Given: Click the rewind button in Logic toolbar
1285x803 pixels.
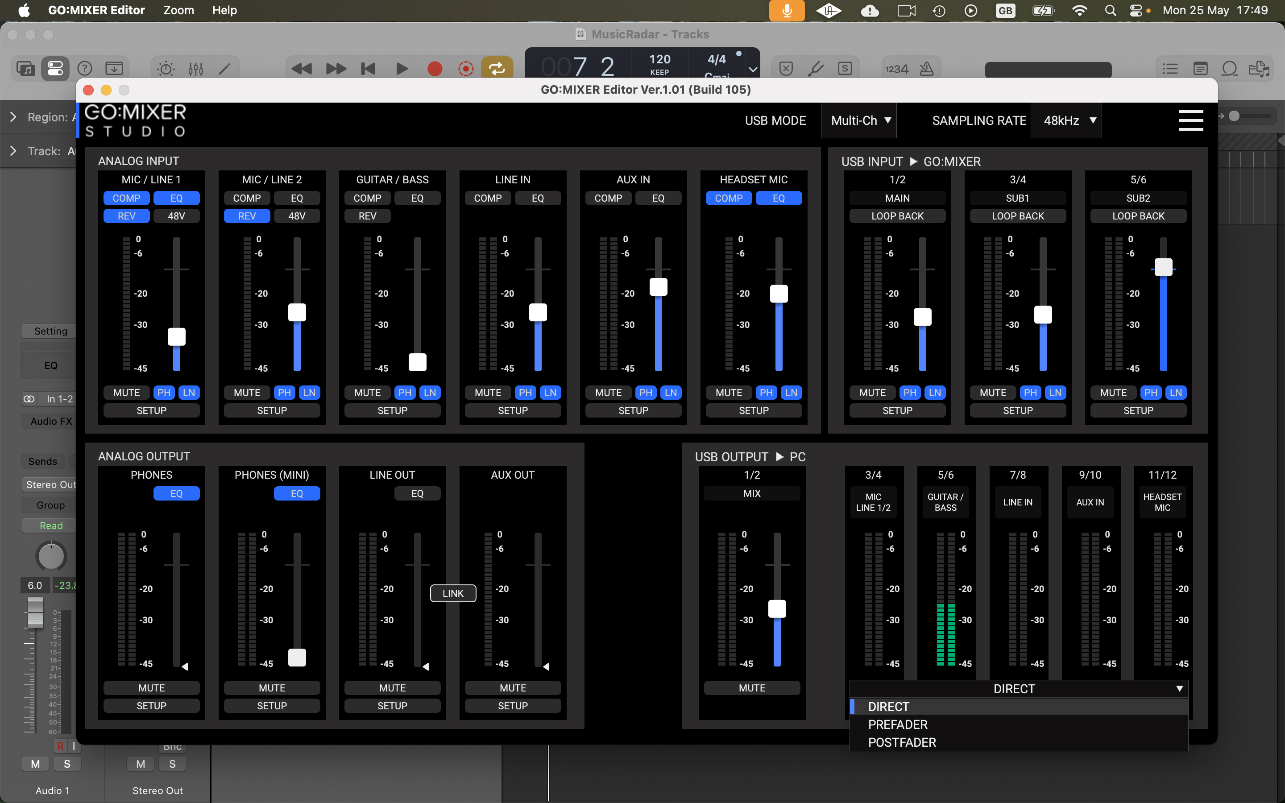Looking at the screenshot, I should [301, 69].
